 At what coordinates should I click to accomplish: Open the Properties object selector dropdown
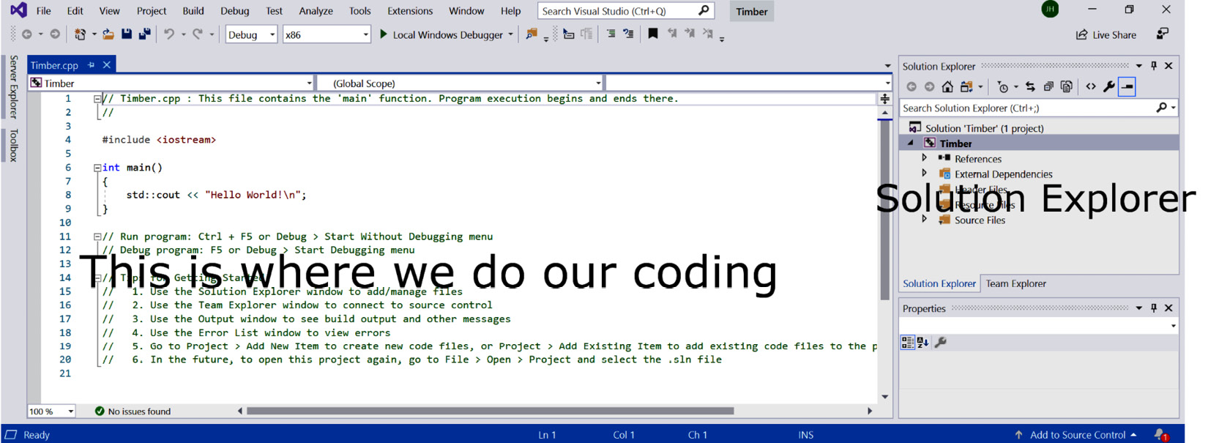(1174, 326)
